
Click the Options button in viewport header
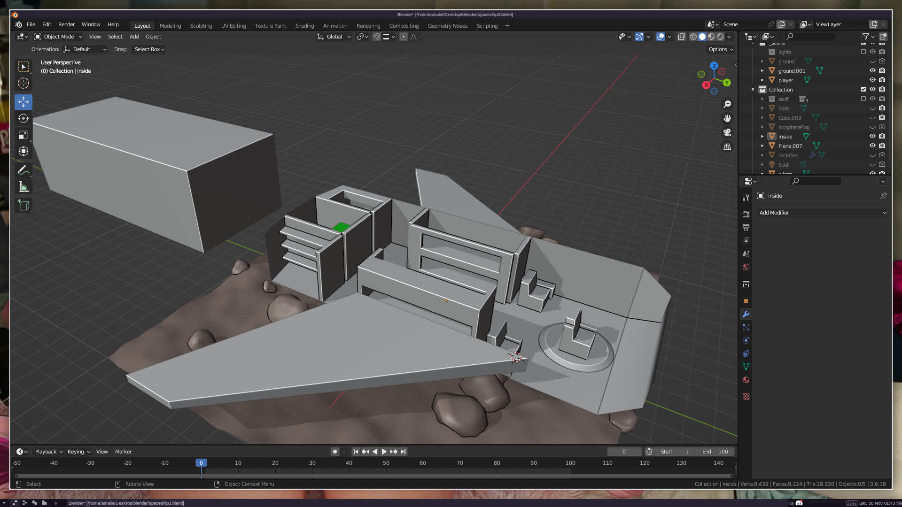721,49
